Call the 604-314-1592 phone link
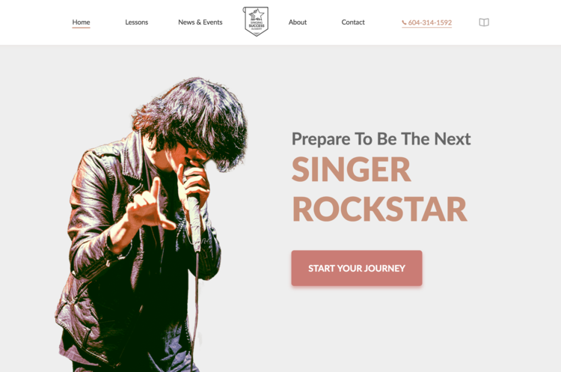 [x=426, y=22]
